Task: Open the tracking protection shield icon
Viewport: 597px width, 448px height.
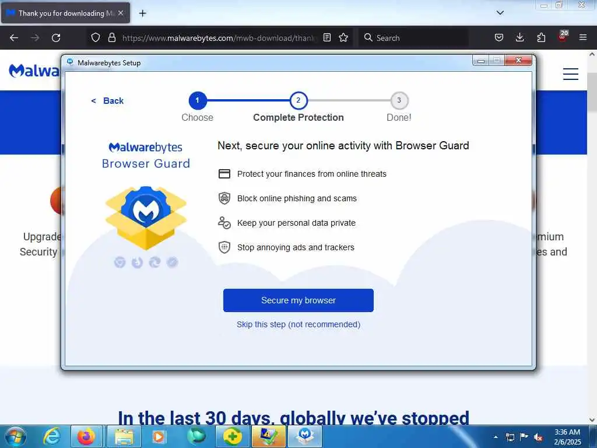Action: (96, 38)
